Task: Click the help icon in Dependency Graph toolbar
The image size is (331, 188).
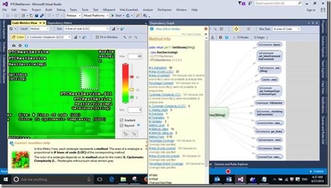Action: point(227,38)
